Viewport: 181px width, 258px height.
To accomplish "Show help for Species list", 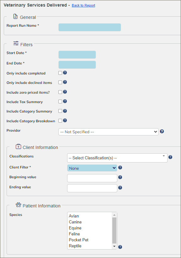I will click(x=120, y=247).
